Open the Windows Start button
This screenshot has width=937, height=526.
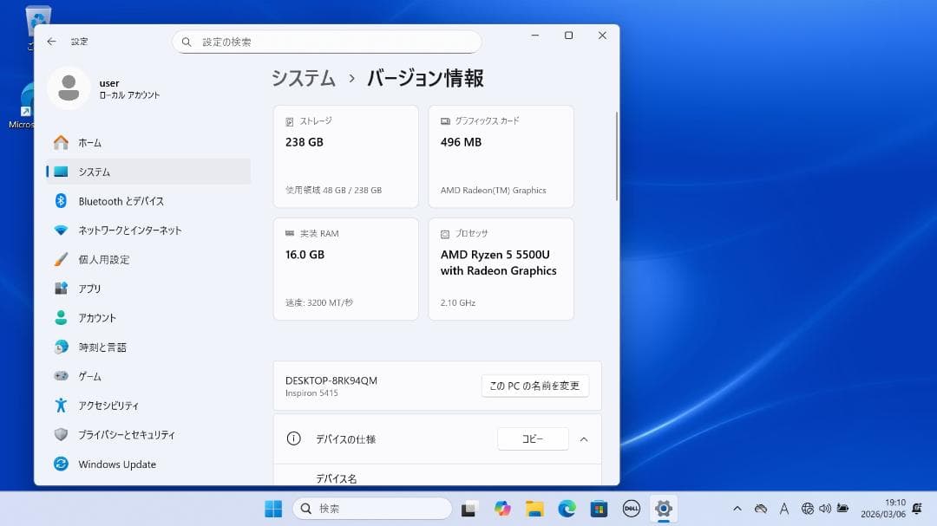pos(273,509)
